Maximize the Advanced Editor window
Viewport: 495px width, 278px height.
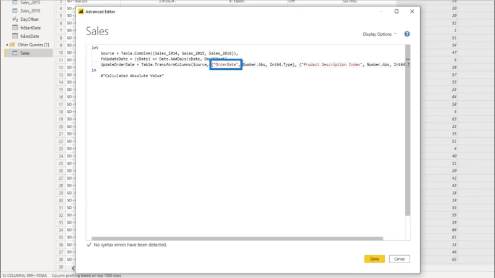tap(397, 11)
